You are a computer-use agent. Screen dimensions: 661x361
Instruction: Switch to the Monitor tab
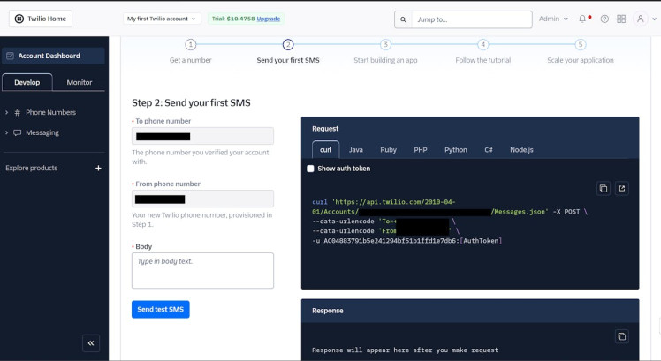pos(80,82)
